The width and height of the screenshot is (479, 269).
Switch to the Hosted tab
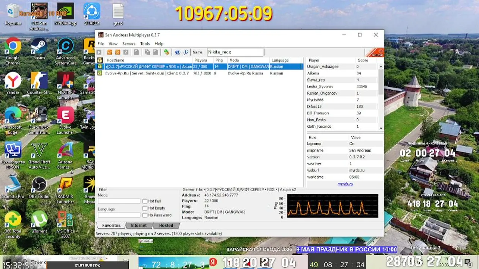pyautogui.click(x=166, y=225)
